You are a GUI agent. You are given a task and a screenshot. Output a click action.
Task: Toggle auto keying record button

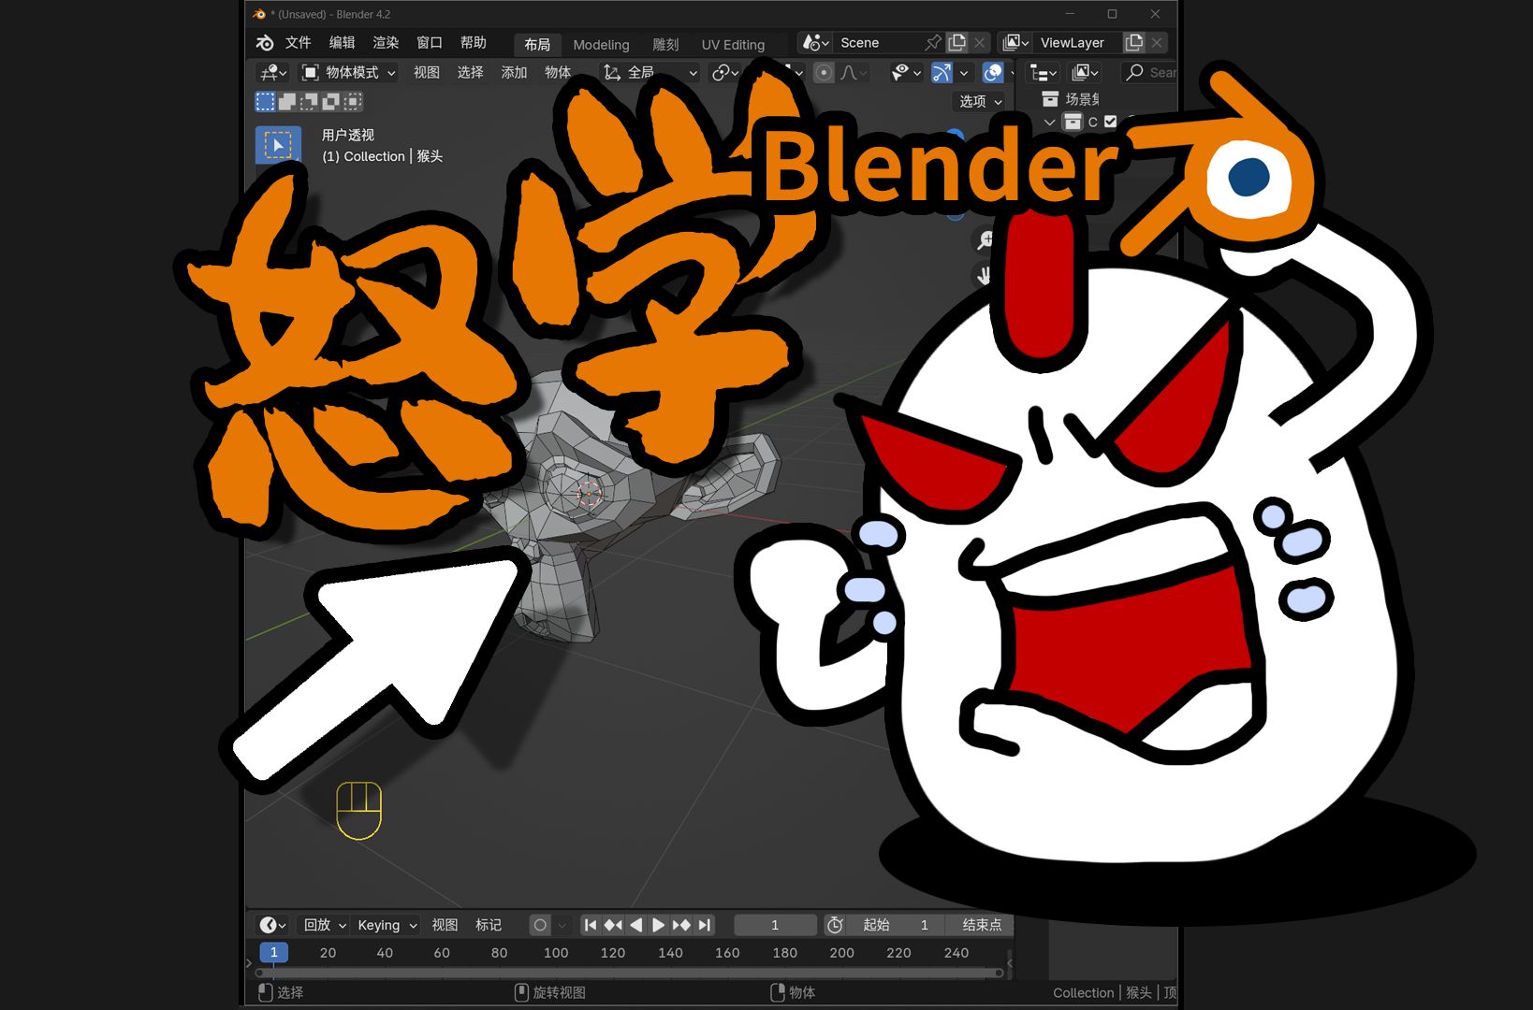tap(540, 925)
